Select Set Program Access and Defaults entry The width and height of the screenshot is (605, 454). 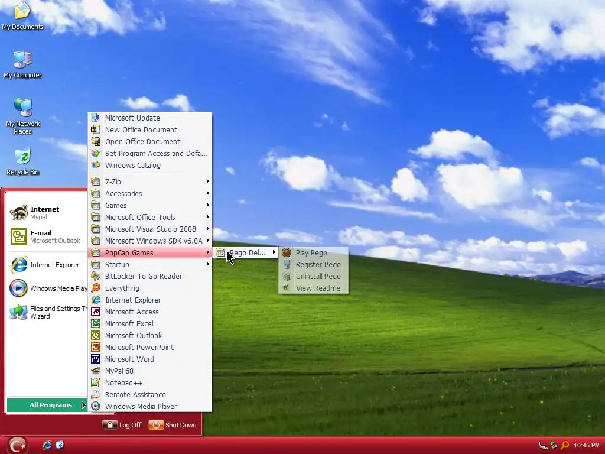150,154
